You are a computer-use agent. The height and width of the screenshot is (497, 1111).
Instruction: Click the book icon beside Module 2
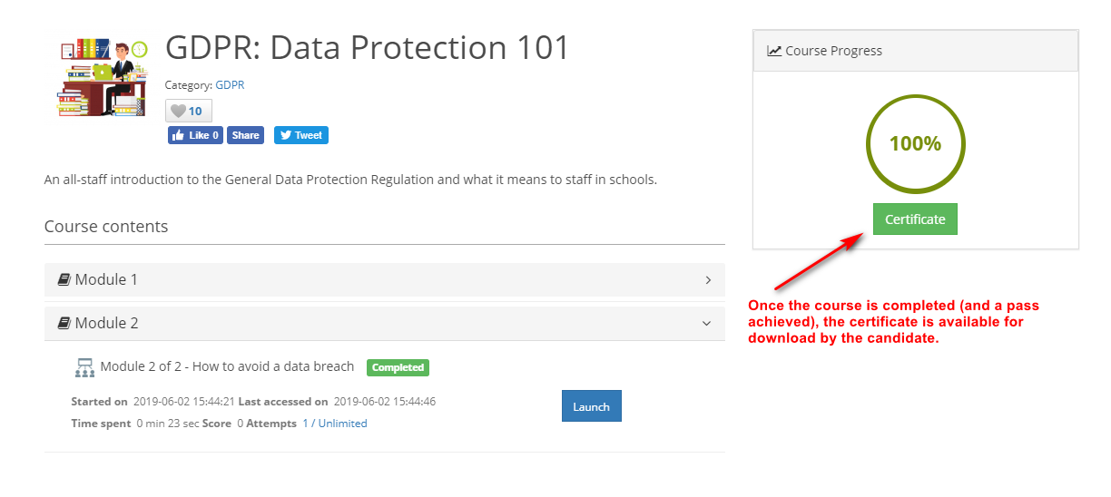[64, 323]
